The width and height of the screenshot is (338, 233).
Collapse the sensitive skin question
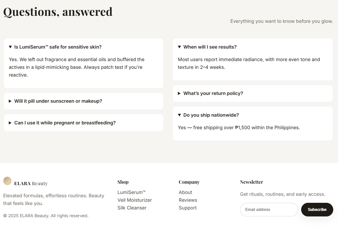click(x=58, y=47)
